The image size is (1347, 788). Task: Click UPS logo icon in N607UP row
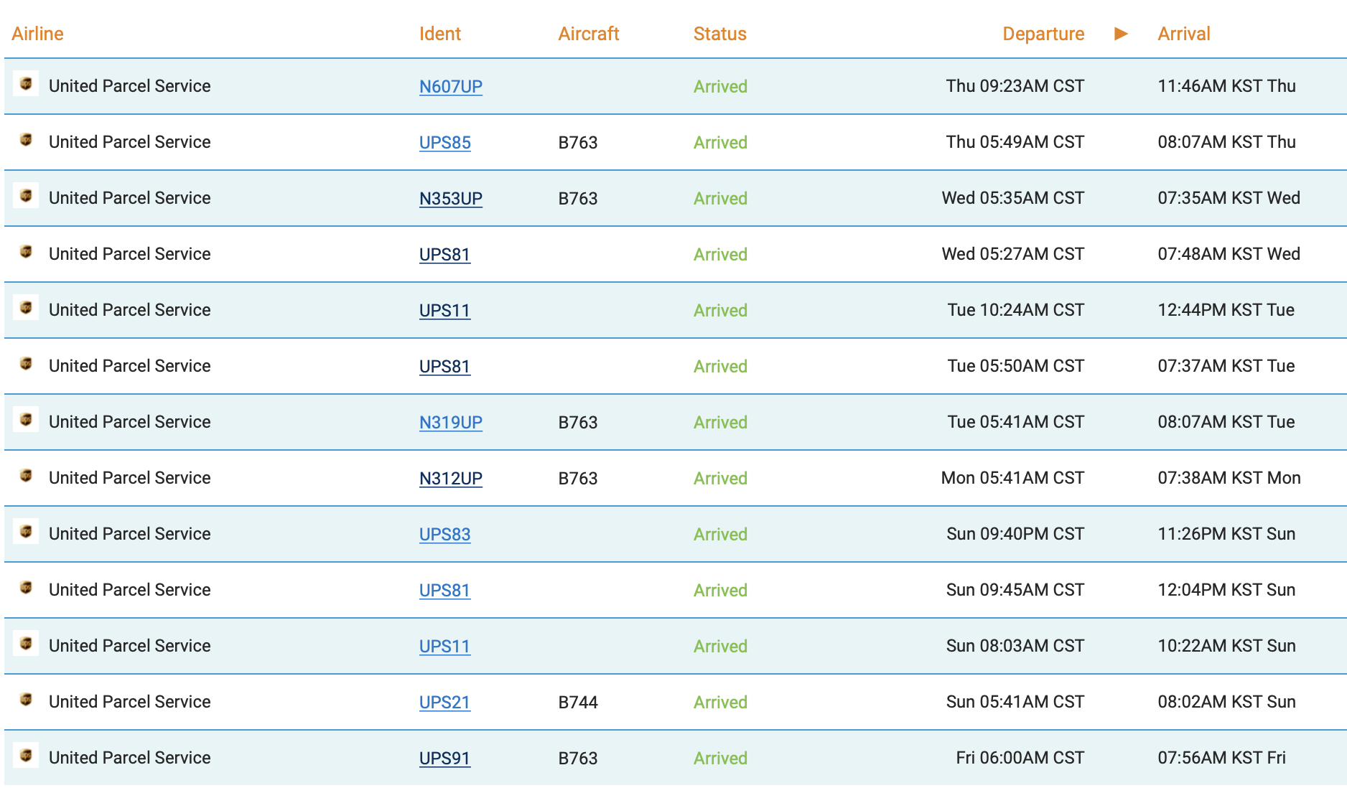coord(26,84)
